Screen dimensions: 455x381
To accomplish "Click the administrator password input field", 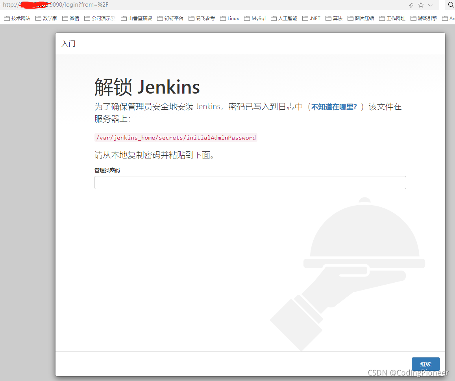I will tap(250, 182).
